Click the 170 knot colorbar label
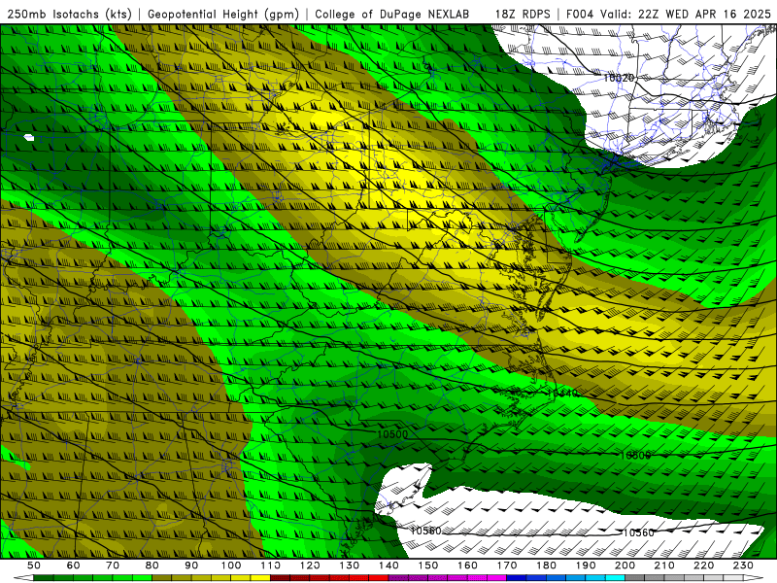Viewport: 777px width, 583px height. (x=507, y=566)
